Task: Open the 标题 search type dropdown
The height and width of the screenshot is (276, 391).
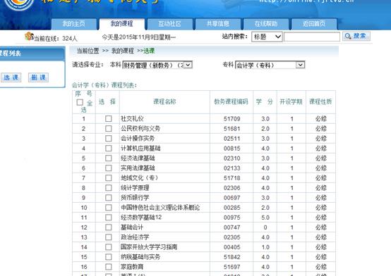Action: point(267,37)
